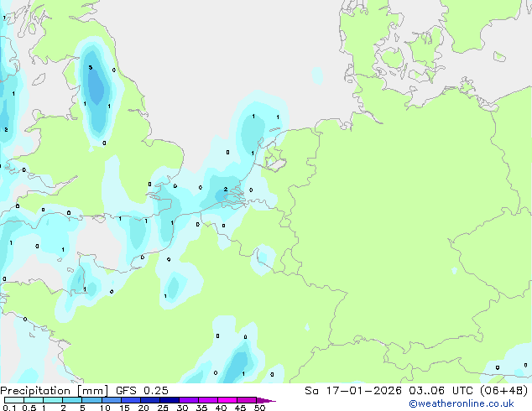Screen dimensions: 532x411
Task: Select the 25–30 mm dark navy swatch
Action: pyautogui.click(x=170, y=400)
